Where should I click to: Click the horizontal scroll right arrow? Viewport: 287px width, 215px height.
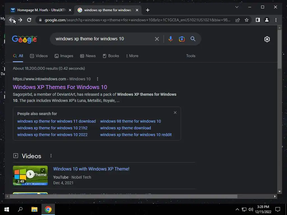point(275,196)
